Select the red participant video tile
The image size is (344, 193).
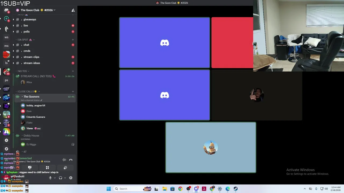(x=232, y=43)
